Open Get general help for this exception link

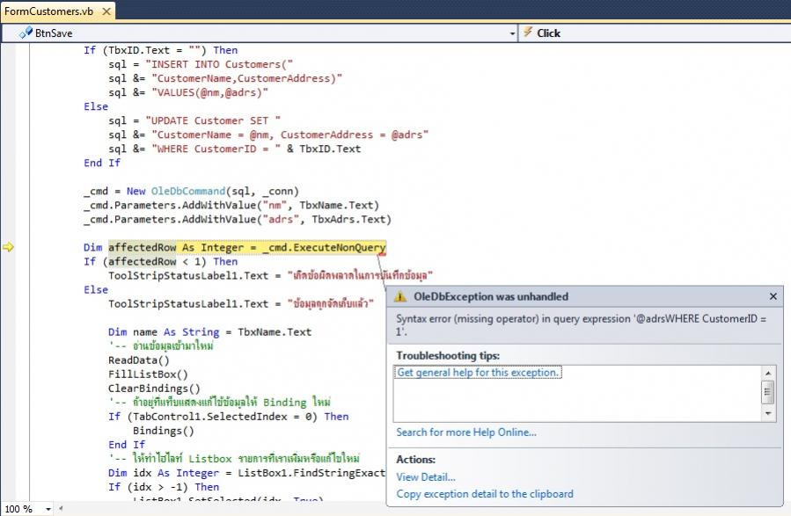(x=478, y=373)
